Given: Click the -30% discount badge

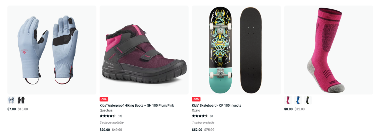Looking at the screenshot, I should (x=196, y=99).
